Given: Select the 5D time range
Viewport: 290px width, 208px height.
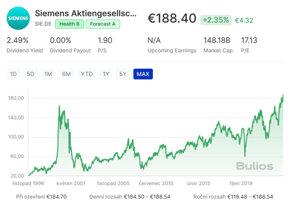Looking at the screenshot, I should [30, 74].
